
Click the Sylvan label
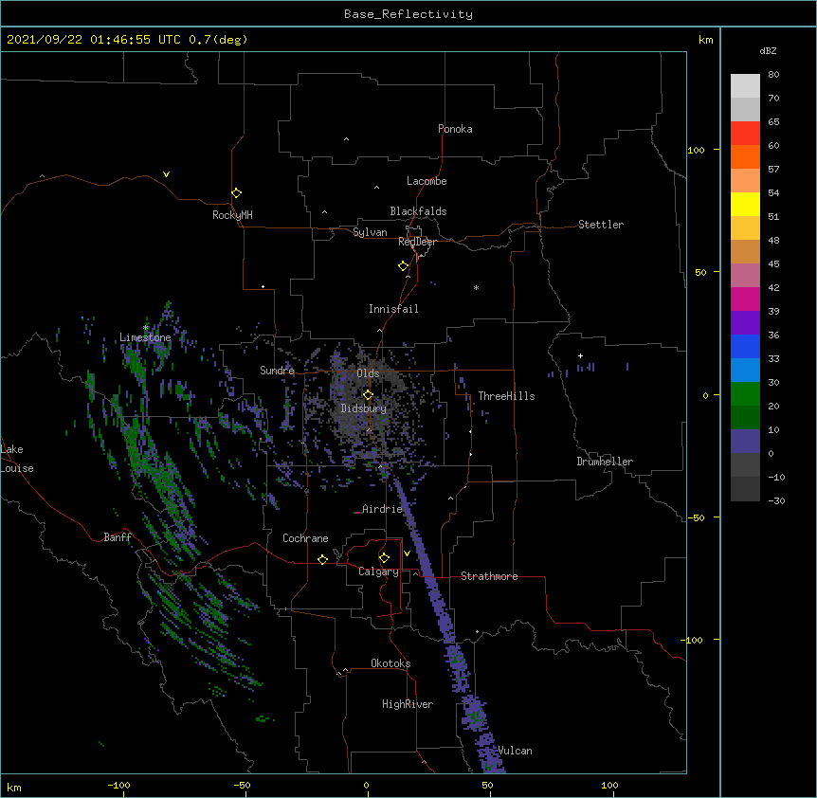point(370,232)
